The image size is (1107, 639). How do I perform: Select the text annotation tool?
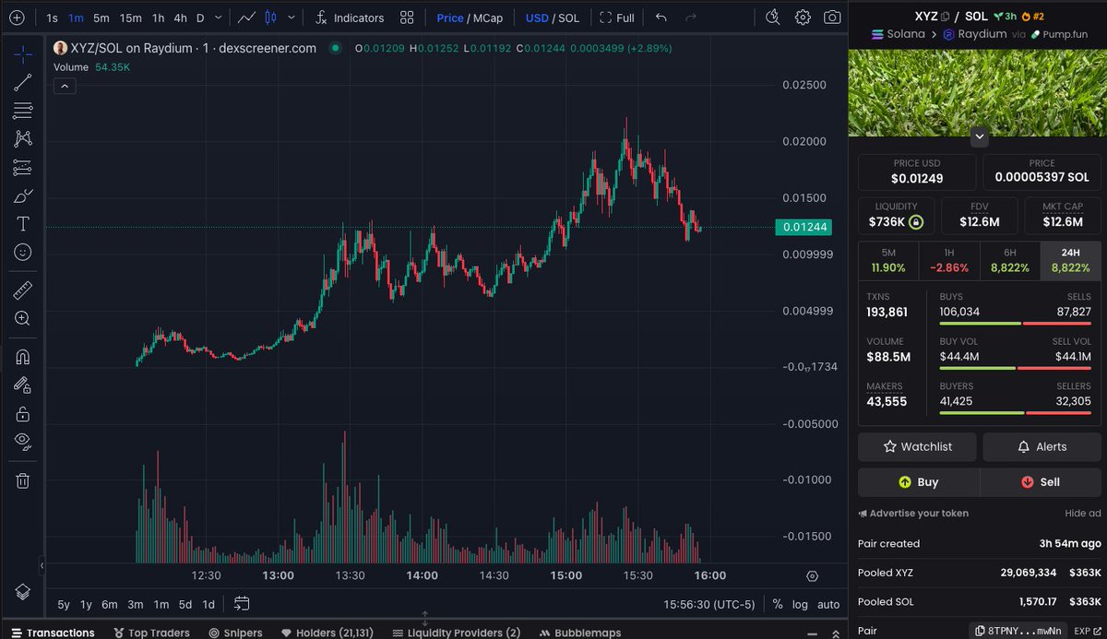(x=22, y=223)
